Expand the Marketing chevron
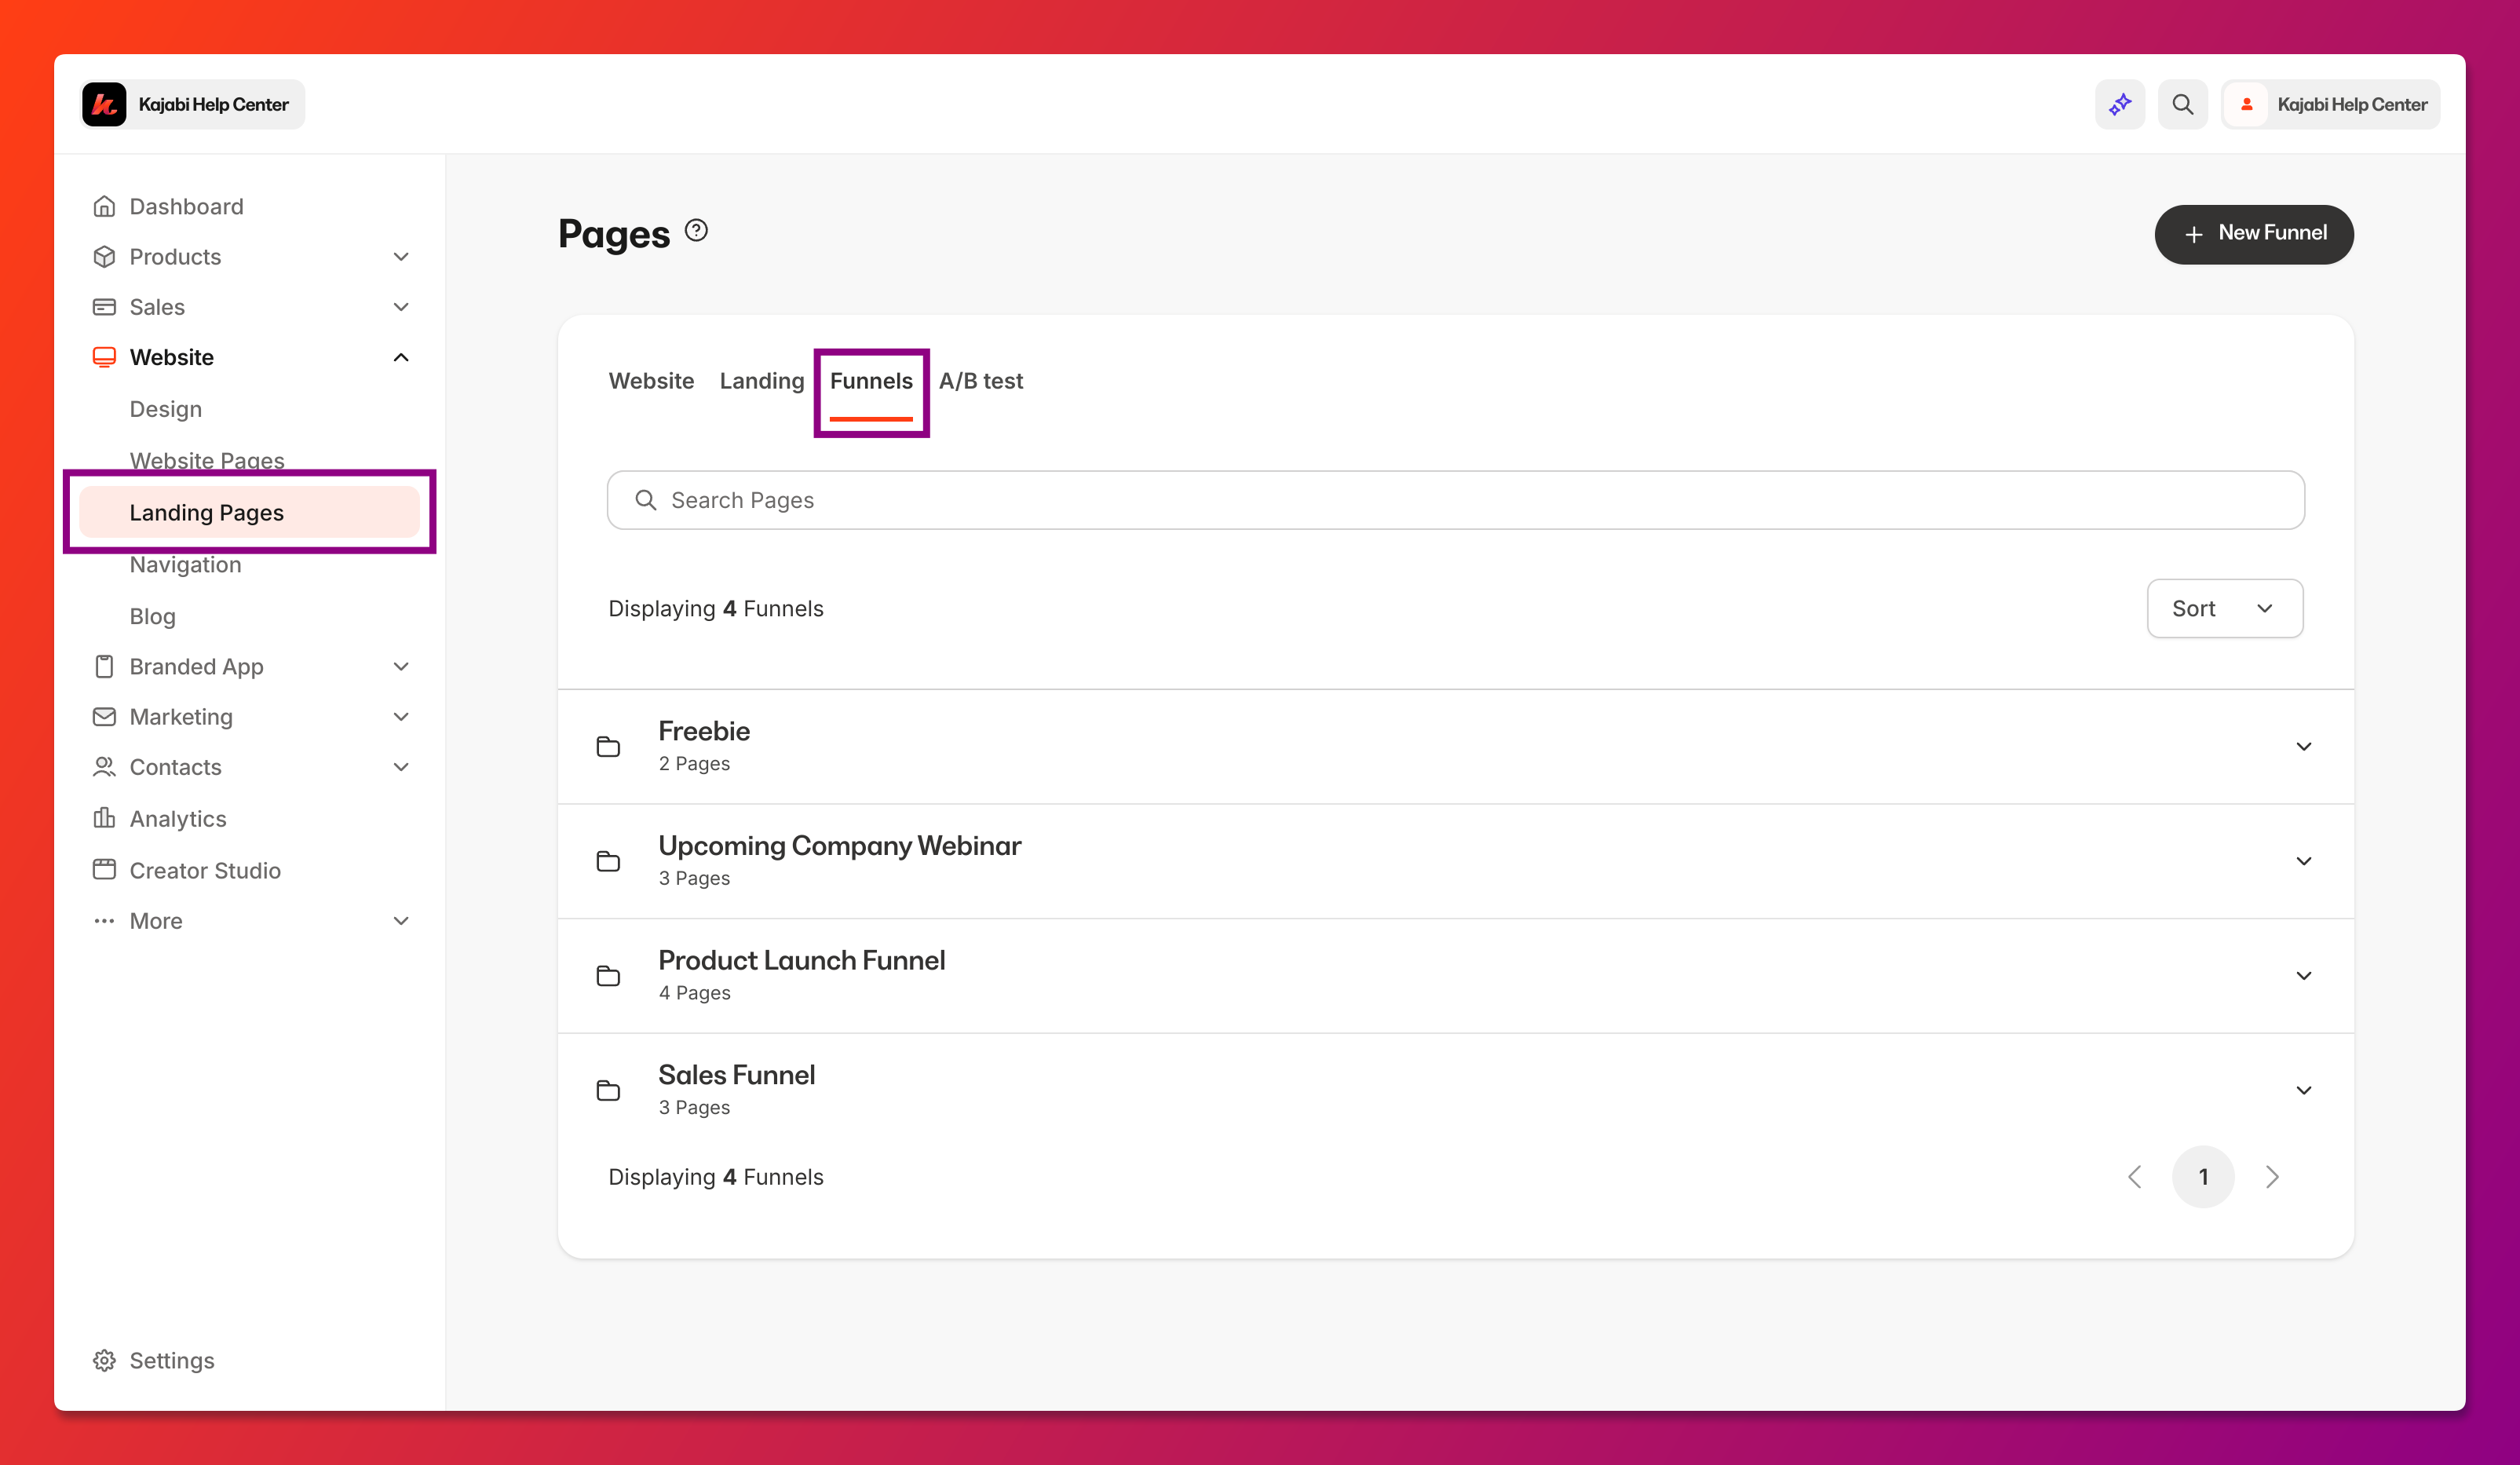This screenshot has width=2520, height=1465. click(401, 716)
